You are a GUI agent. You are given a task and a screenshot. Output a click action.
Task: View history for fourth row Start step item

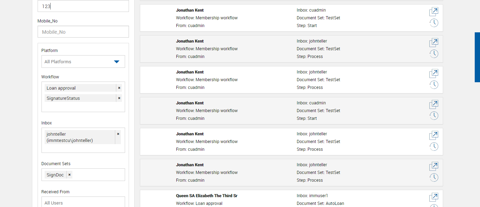(x=434, y=116)
